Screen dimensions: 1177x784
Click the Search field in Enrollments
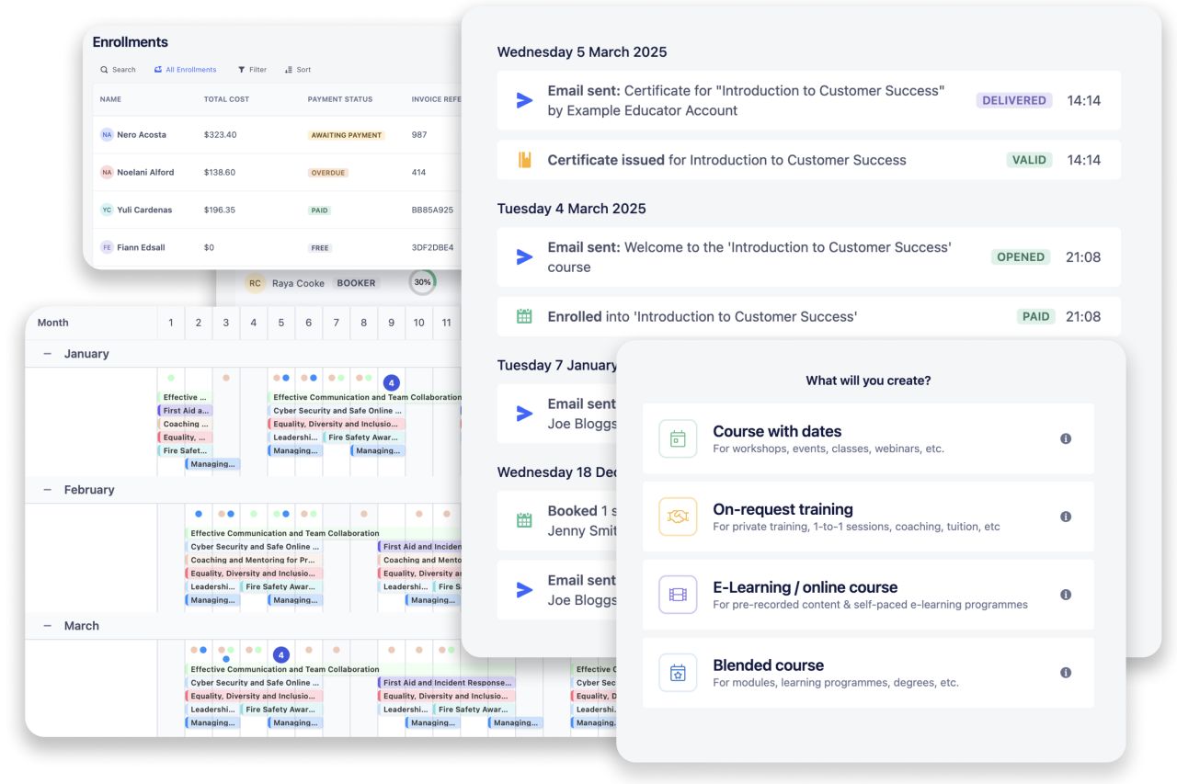click(x=118, y=70)
